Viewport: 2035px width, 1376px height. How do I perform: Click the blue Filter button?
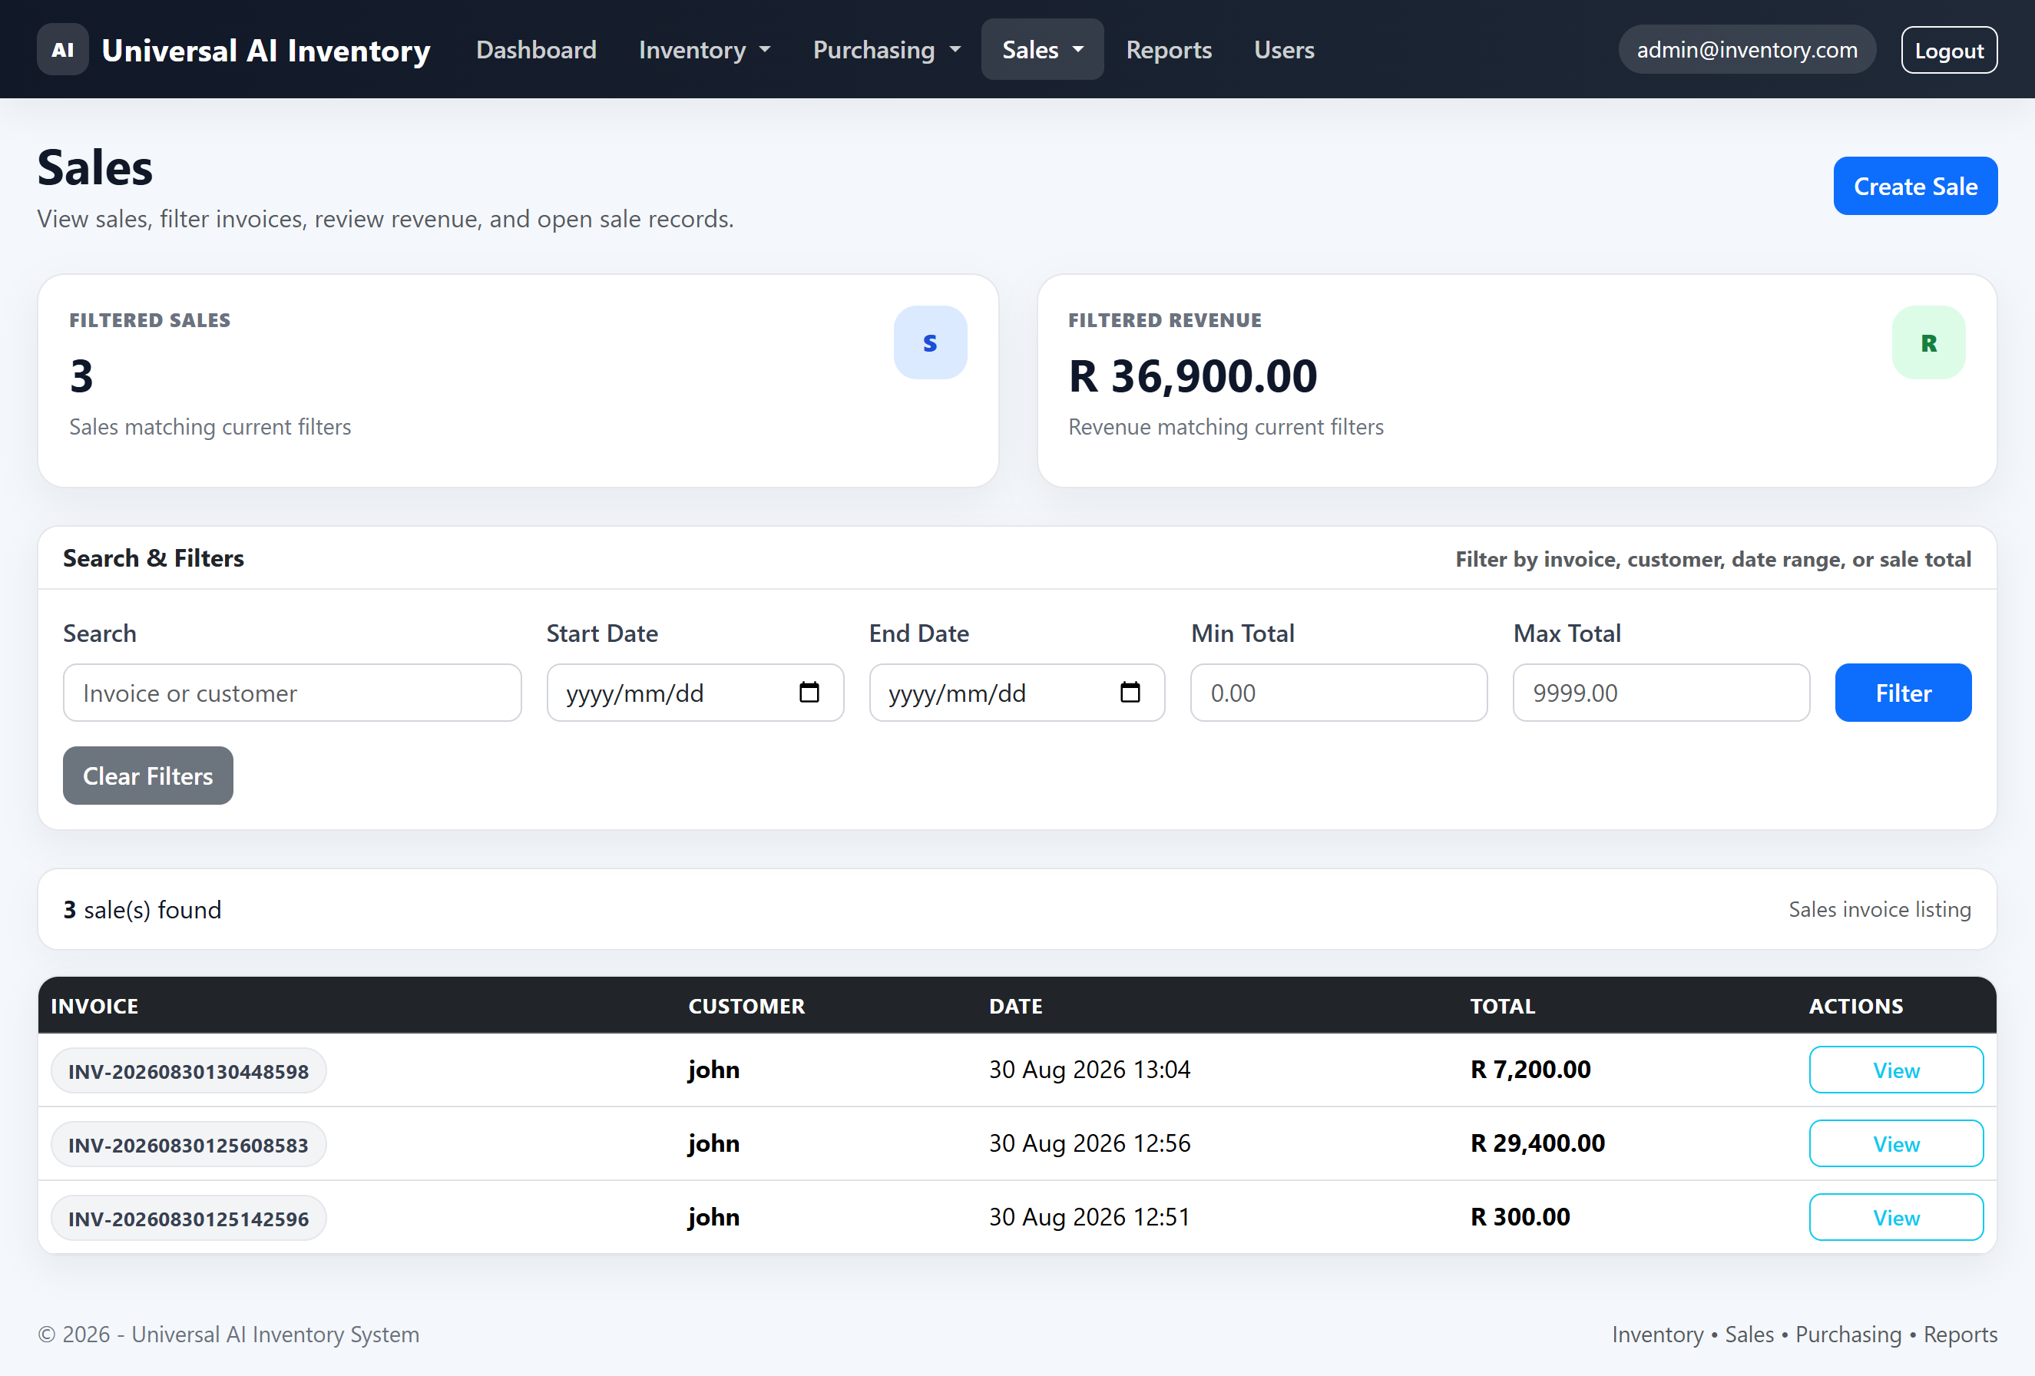click(1903, 693)
